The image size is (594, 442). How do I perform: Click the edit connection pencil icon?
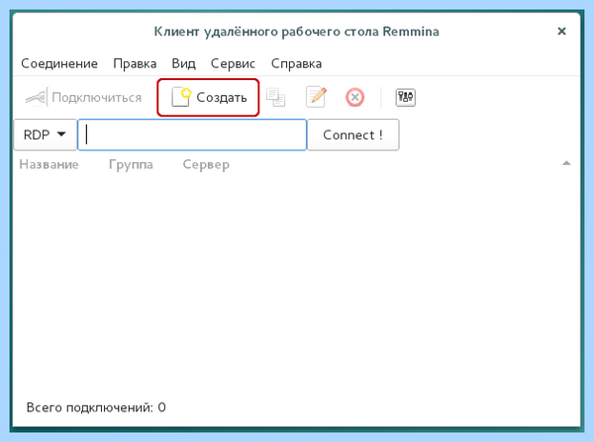coord(317,97)
